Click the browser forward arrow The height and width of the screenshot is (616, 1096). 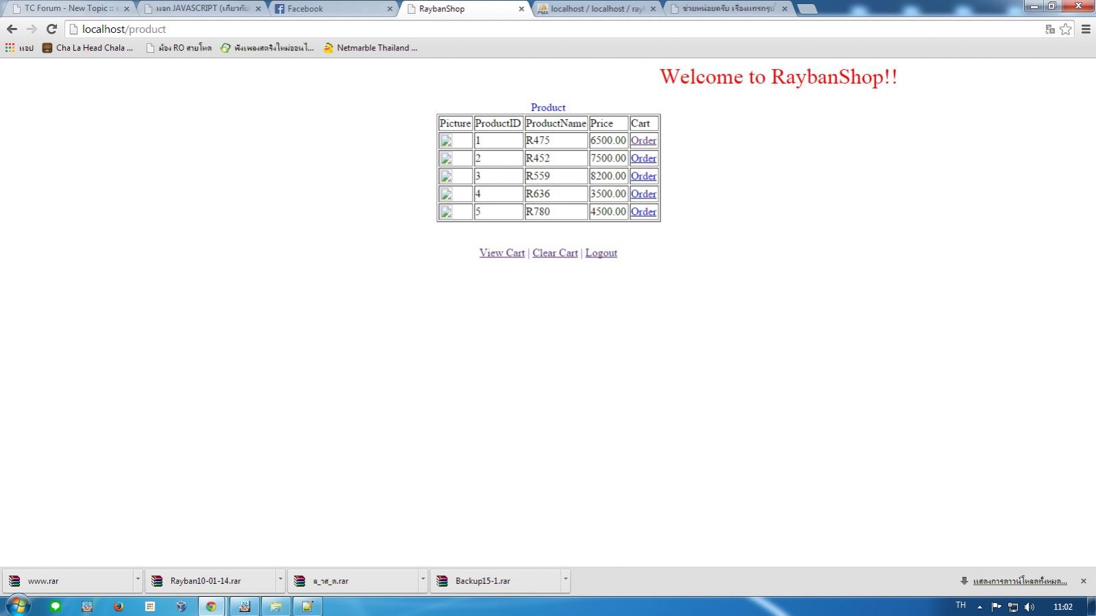click(x=32, y=29)
